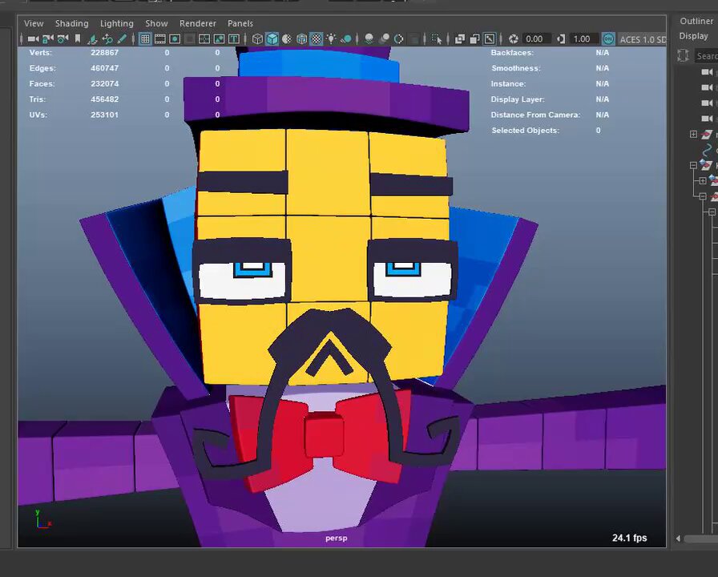
Task: Click Multisample Anti-aliasing icon
Action: tap(399, 39)
